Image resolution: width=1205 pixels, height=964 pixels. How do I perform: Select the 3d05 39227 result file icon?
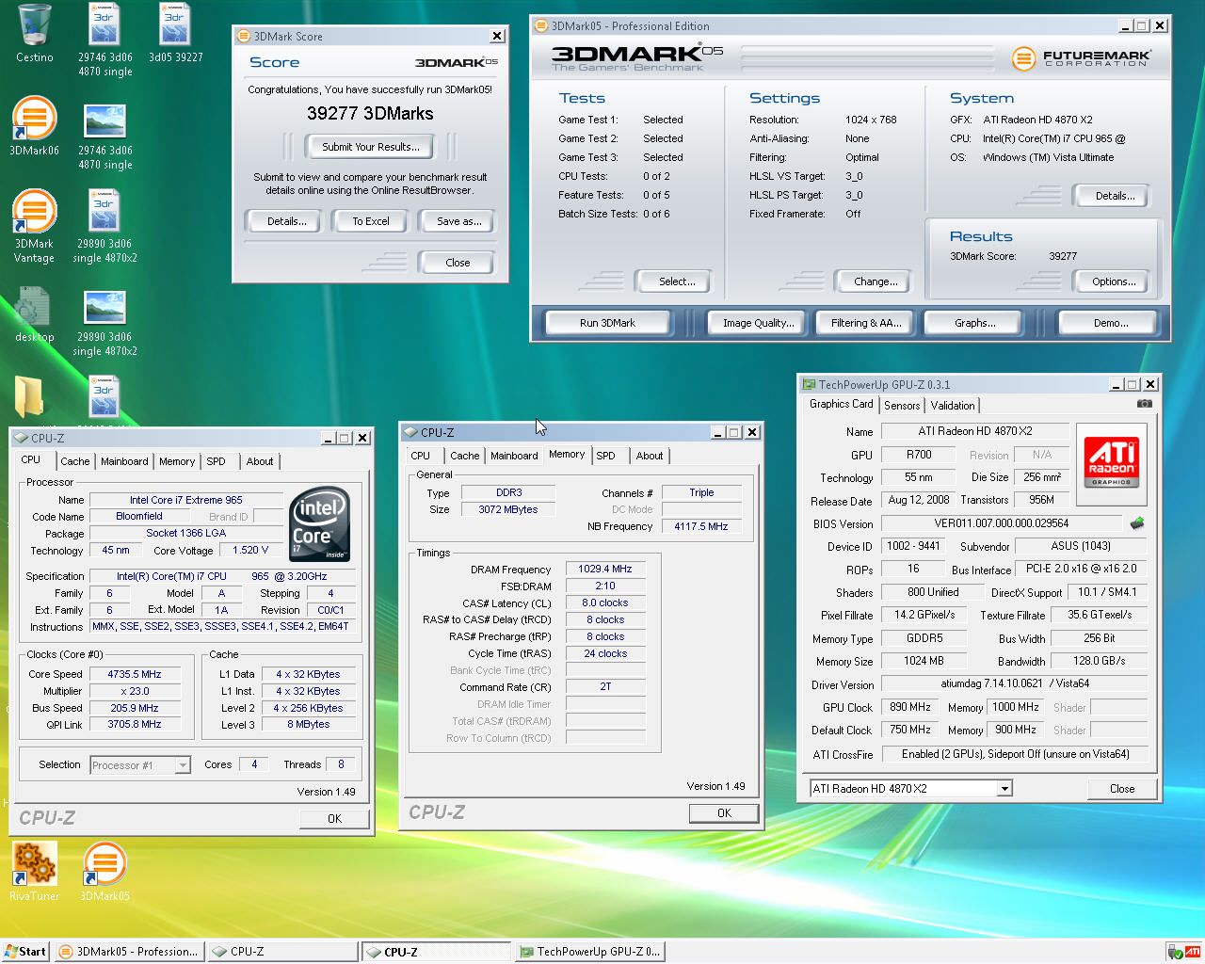click(x=175, y=33)
